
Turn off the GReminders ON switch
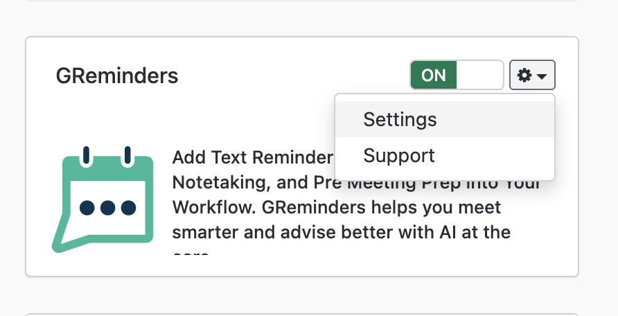[457, 76]
